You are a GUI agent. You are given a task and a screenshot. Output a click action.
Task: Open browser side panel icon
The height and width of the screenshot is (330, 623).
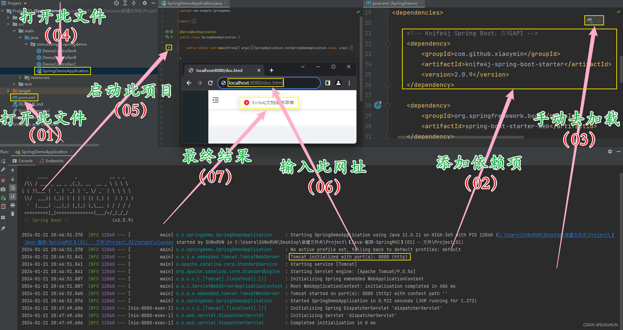(x=328, y=83)
